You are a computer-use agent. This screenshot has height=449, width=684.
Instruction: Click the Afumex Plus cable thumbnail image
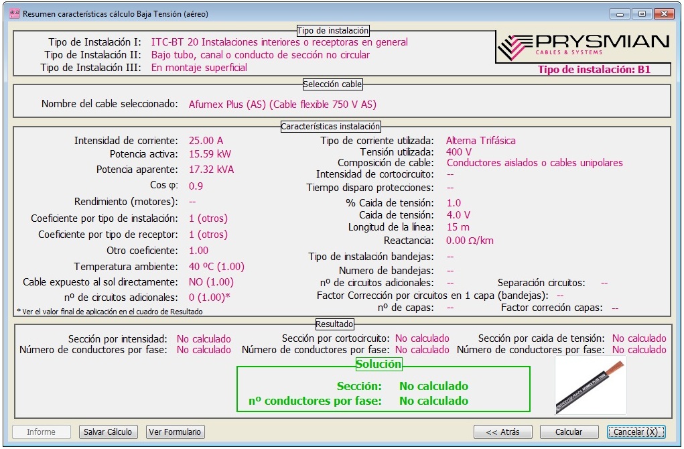[x=590, y=386]
